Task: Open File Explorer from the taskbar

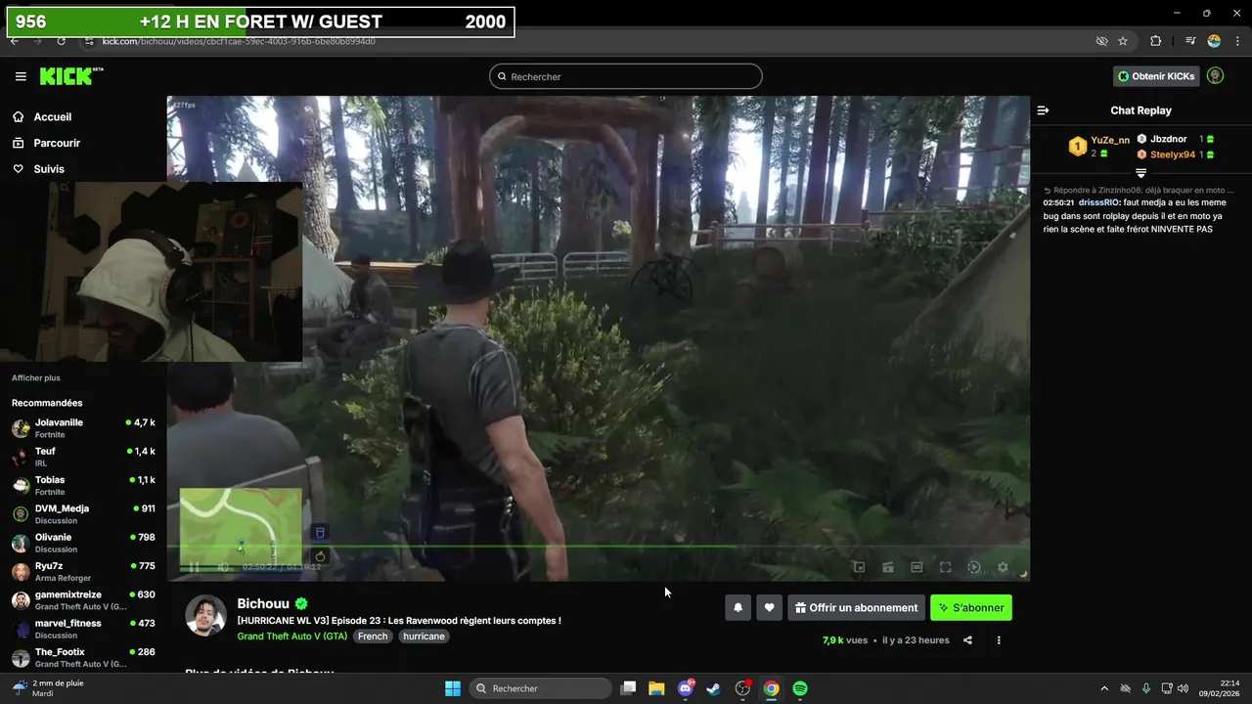Action: (656, 688)
